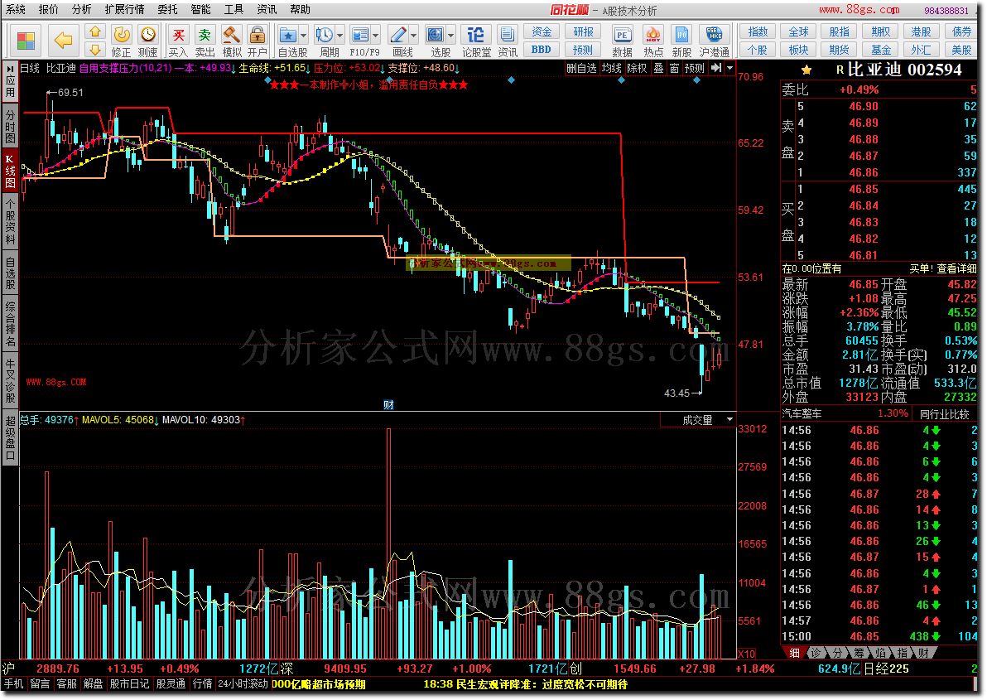This screenshot has width=987, height=700.
Task: Click the 港股 market button
Action: pos(921,31)
